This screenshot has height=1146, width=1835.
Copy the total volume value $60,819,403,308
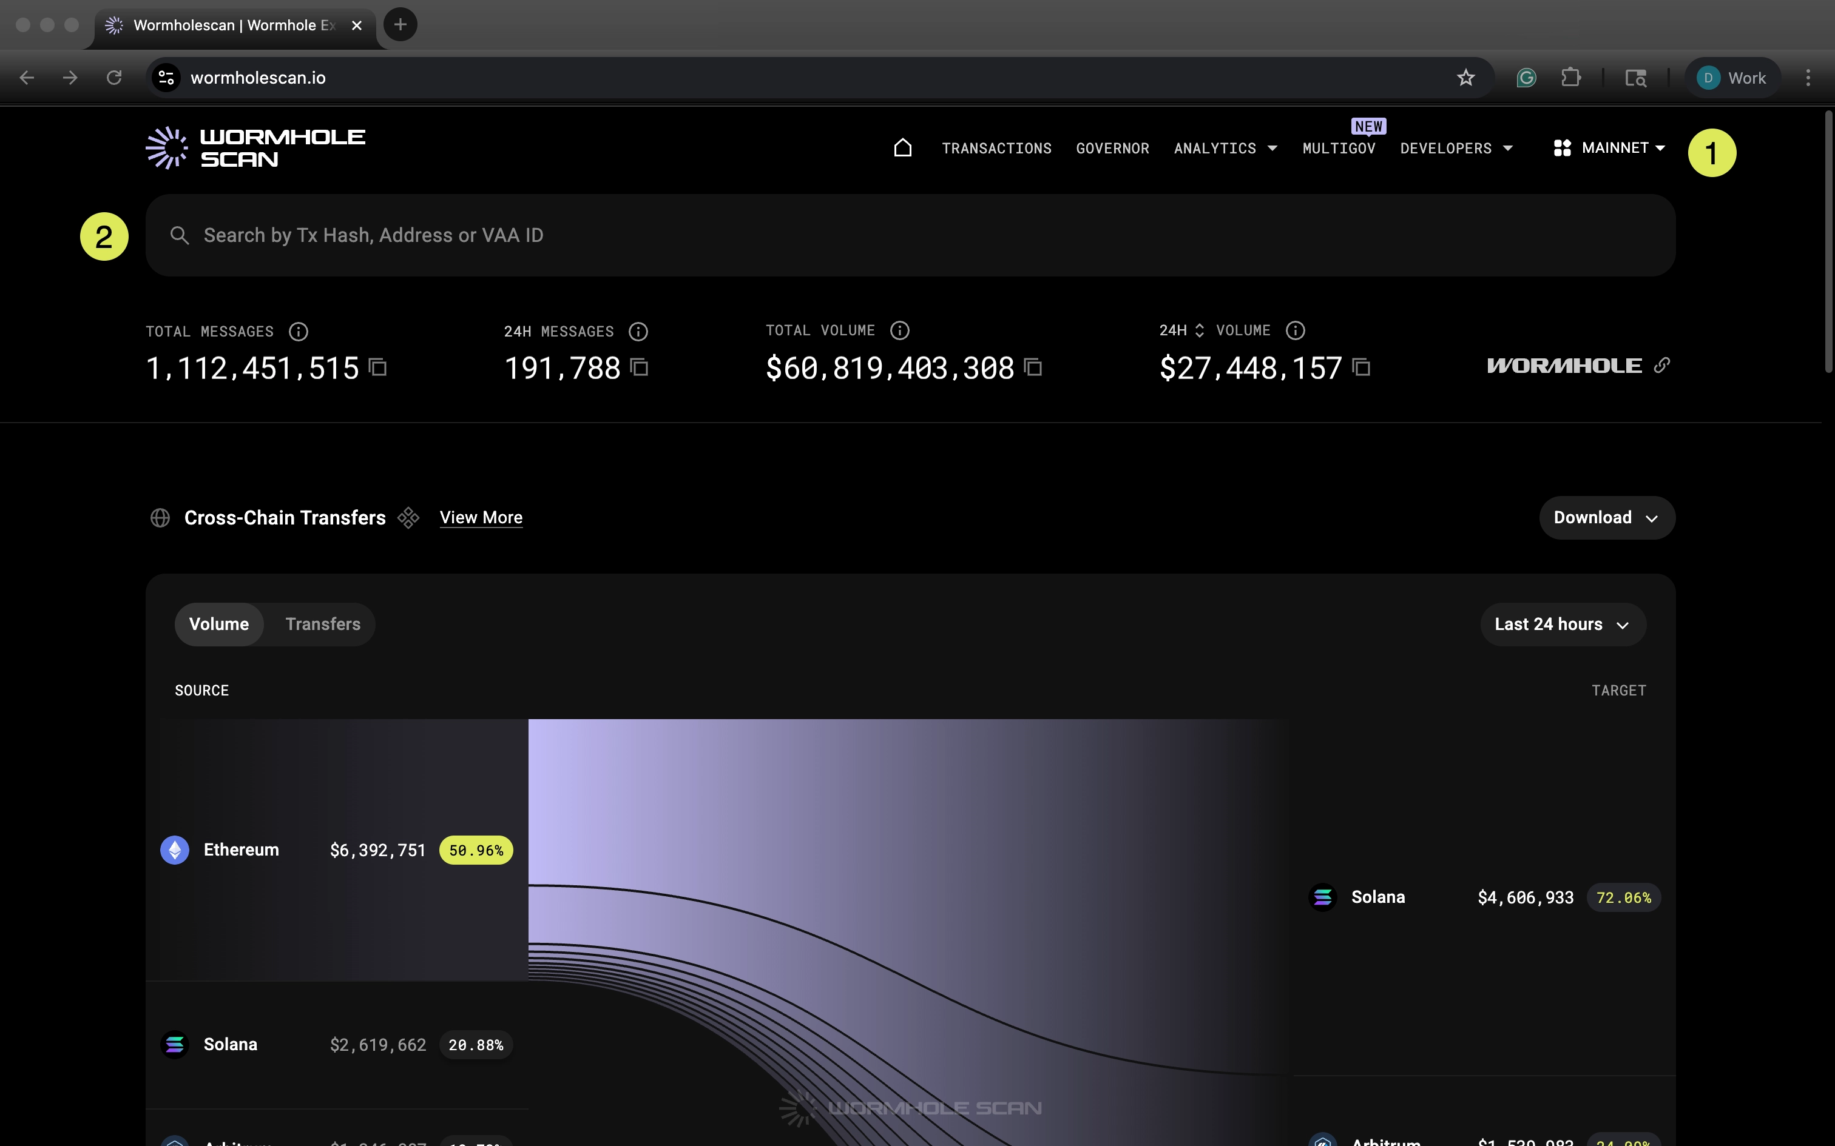pyautogui.click(x=1033, y=367)
